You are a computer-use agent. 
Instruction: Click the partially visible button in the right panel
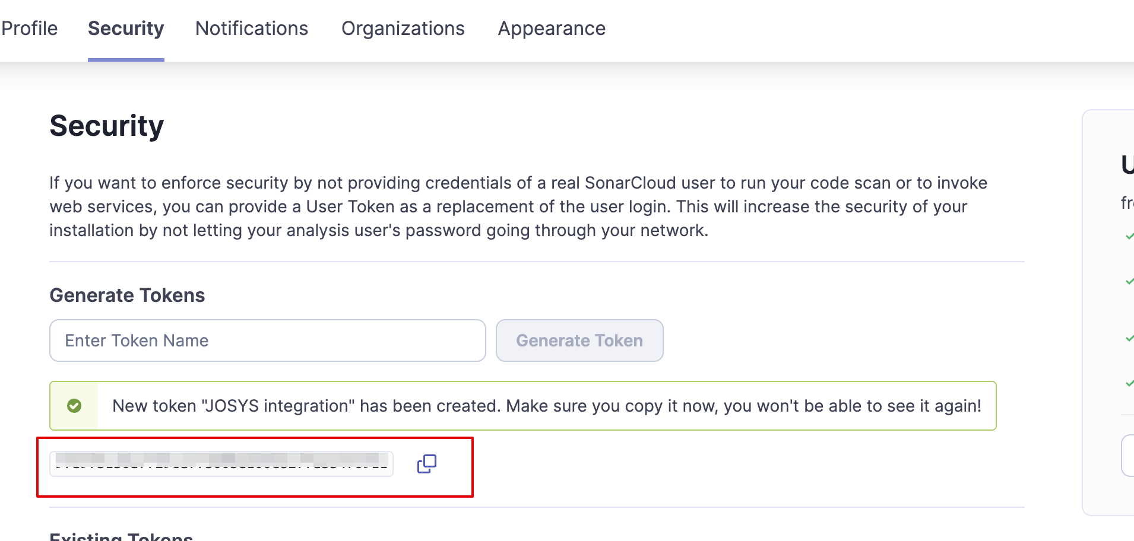[1127, 456]
